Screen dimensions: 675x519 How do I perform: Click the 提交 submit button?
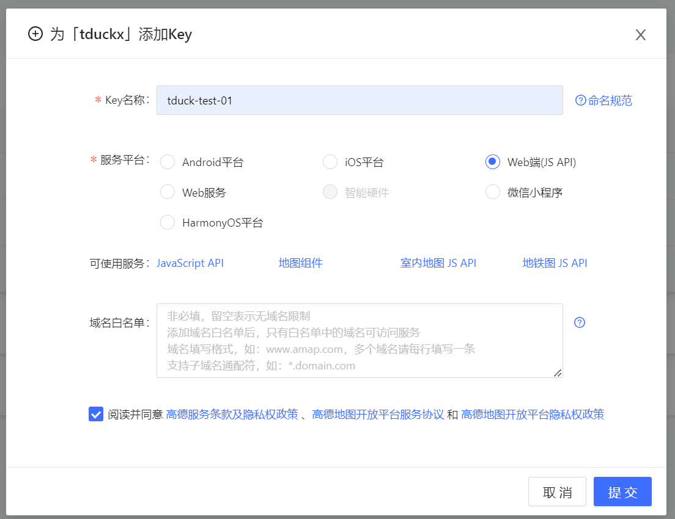tap(622, 492)
